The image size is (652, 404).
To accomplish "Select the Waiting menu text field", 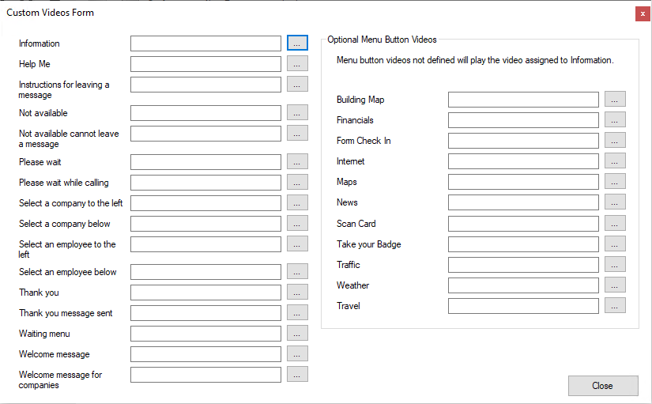I will 205,334.
